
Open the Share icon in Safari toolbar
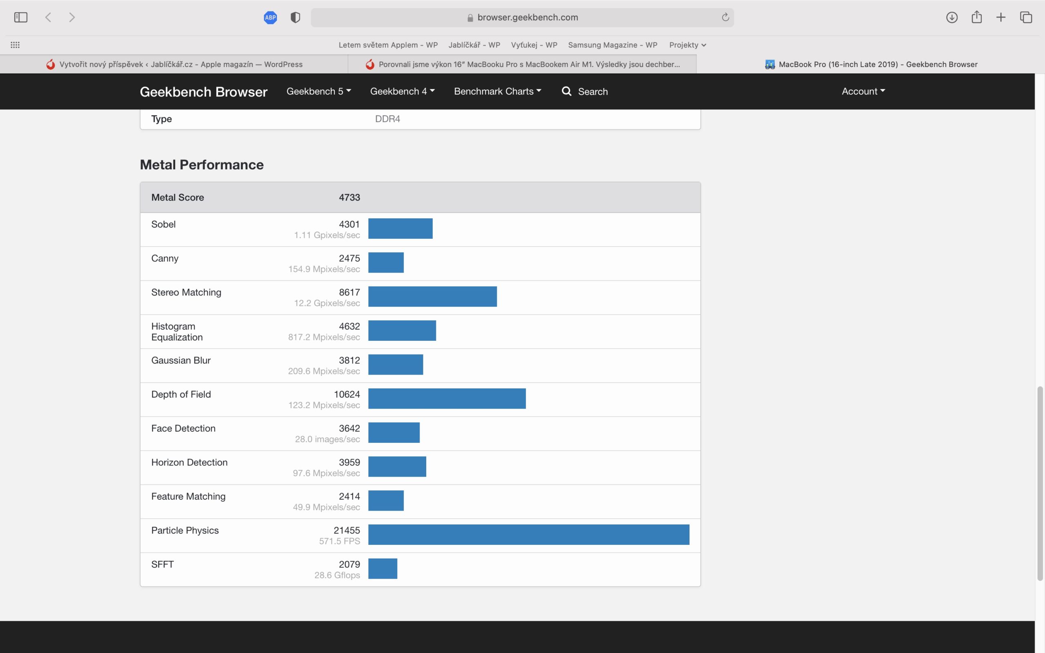977,17
